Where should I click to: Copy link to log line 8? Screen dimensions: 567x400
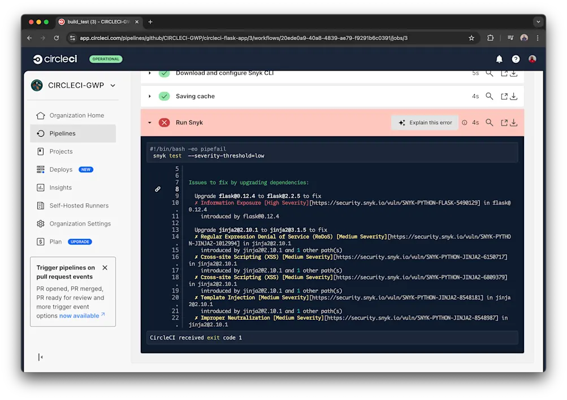tap(158, 189)
